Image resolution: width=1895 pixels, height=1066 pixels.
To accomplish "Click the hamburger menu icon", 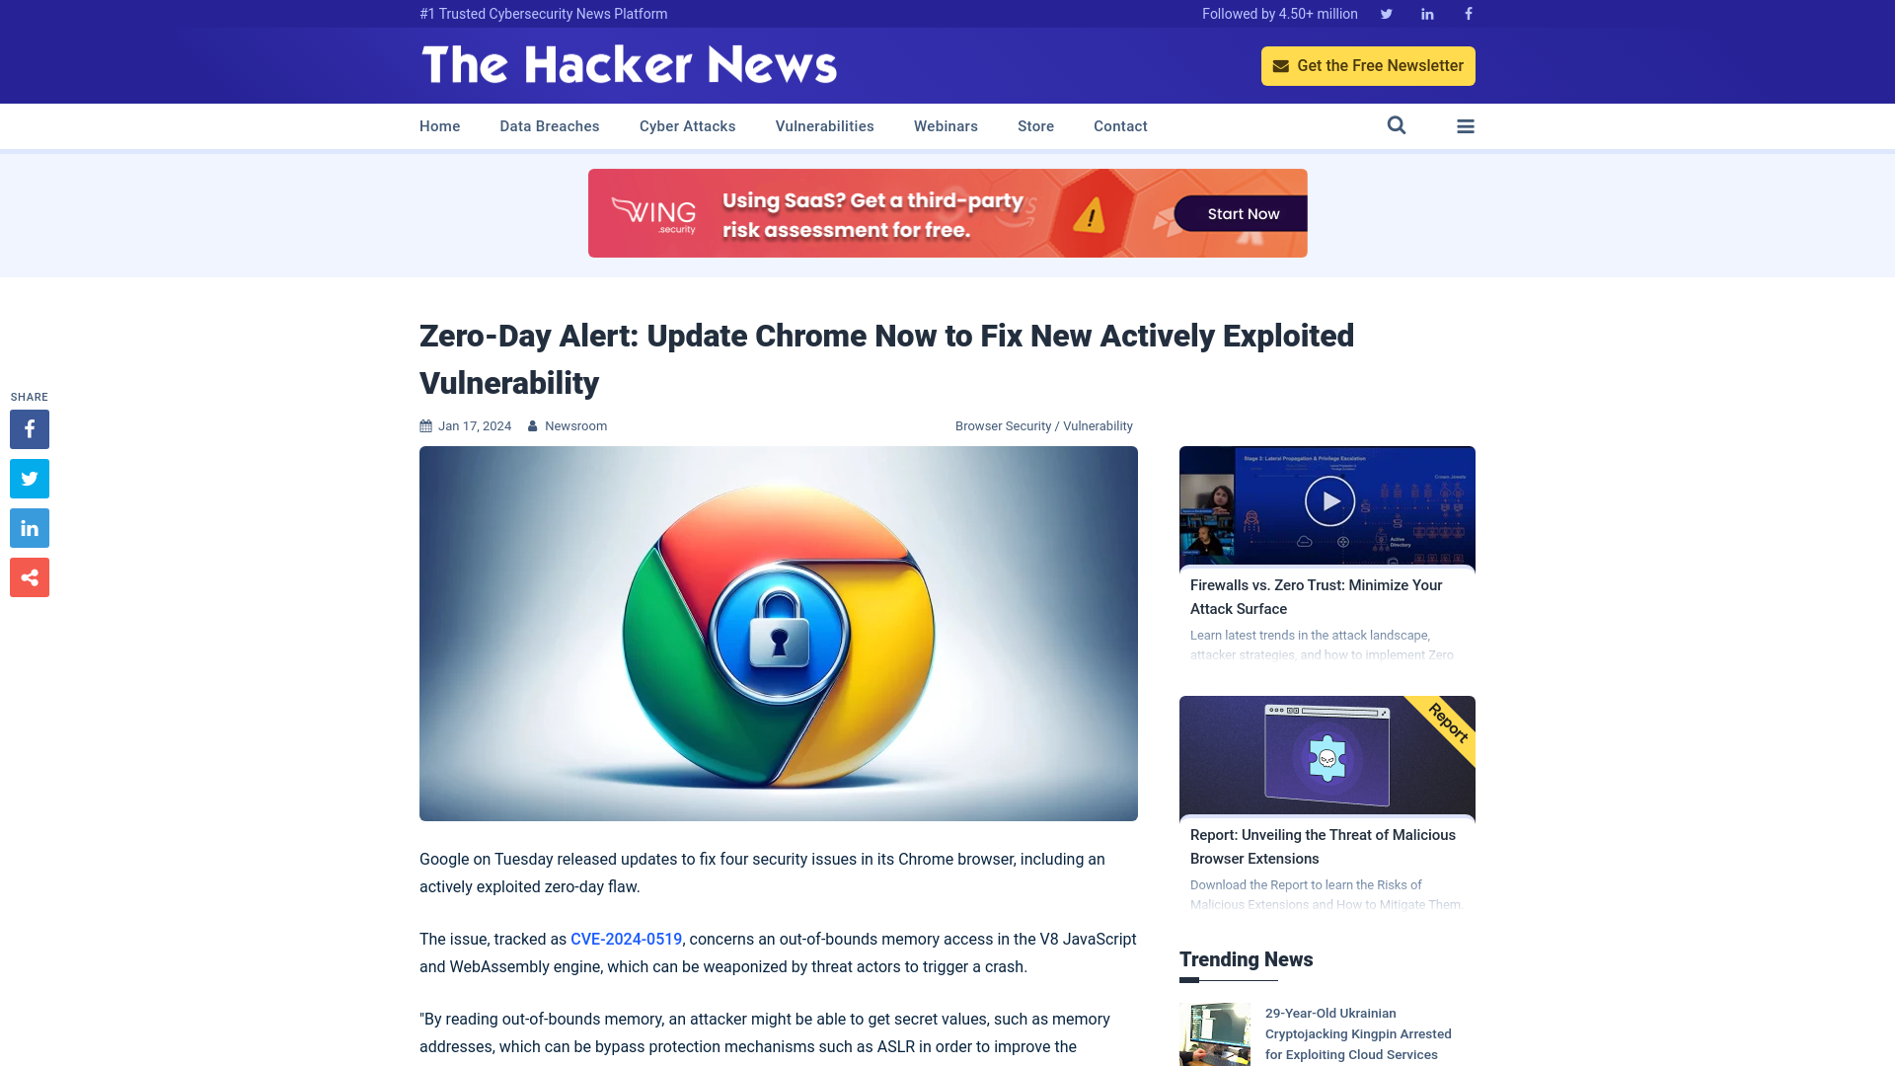I will point(1466,125).
